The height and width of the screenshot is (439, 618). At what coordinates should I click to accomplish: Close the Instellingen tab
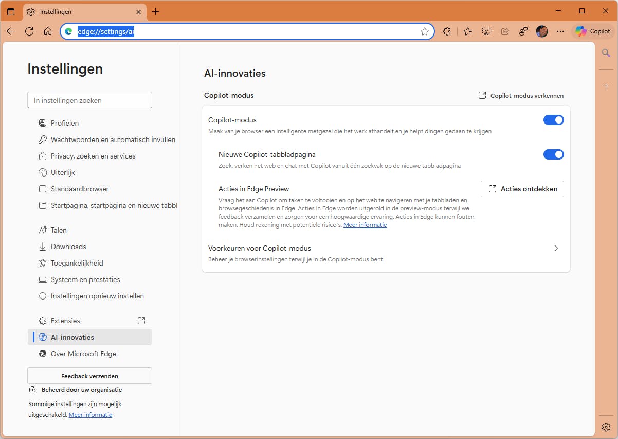point(138,11)
